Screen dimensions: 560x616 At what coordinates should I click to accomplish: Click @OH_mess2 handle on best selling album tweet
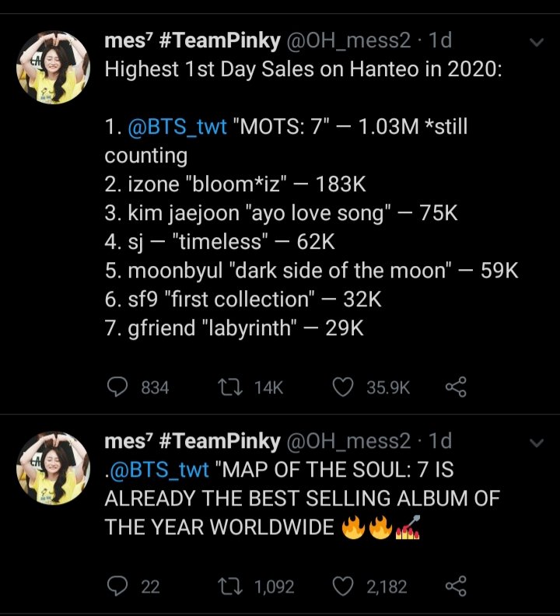click(348, 441)
